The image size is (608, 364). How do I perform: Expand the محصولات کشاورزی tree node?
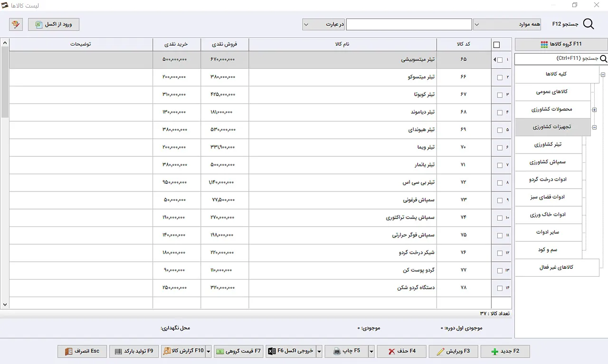594,110
